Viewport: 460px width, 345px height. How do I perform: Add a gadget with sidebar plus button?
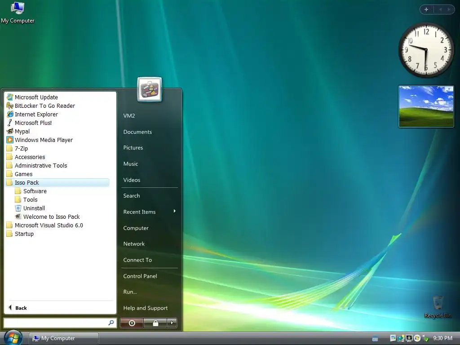[x=426, y=9]
